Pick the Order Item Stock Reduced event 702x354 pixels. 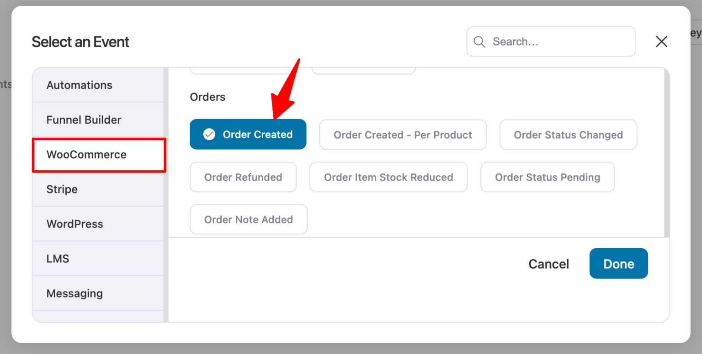coord(388,177)
